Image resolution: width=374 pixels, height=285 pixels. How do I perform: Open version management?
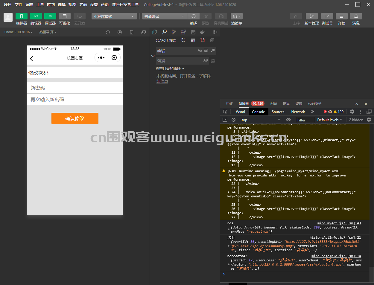tap(312, 16)
